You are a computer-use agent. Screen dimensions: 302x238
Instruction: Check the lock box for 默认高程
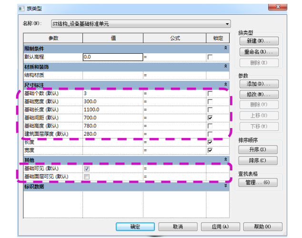click(x=210, y=57)
